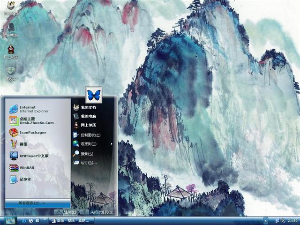Click the volume icon in system tray

(x=283, y=221)
